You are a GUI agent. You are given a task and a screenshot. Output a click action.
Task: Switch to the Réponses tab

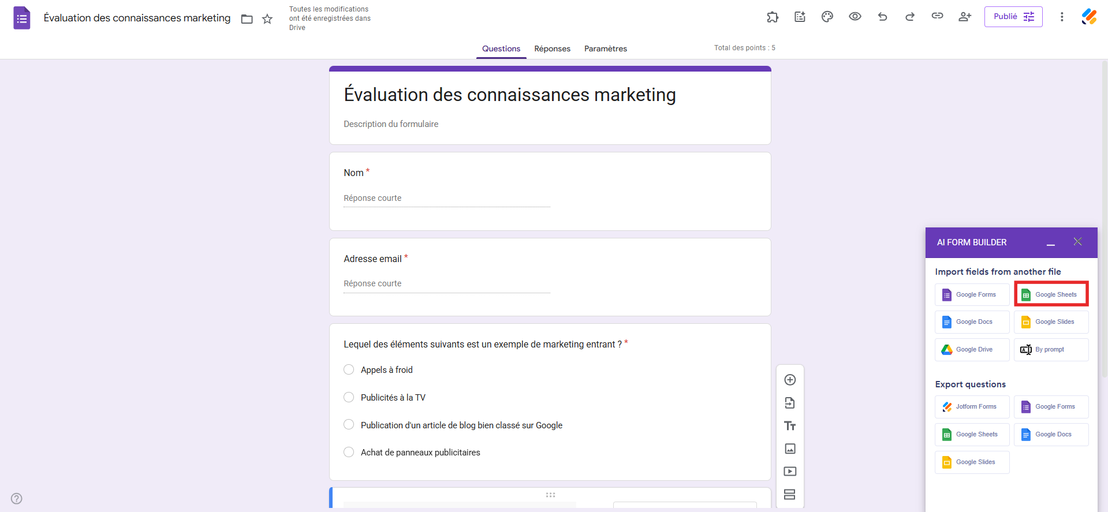pos(552,48)
